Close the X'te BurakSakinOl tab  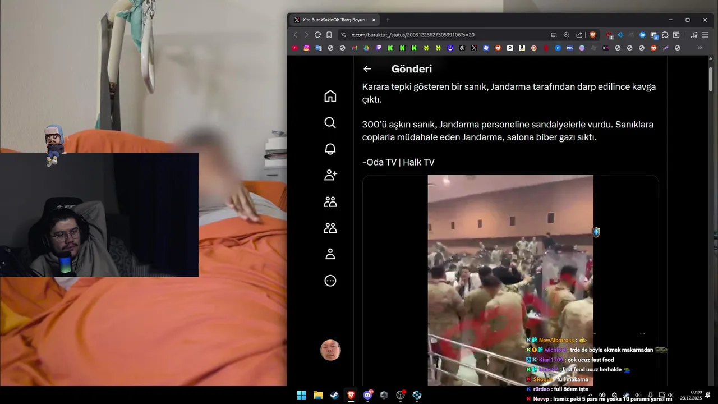click(x=374, y=20)
